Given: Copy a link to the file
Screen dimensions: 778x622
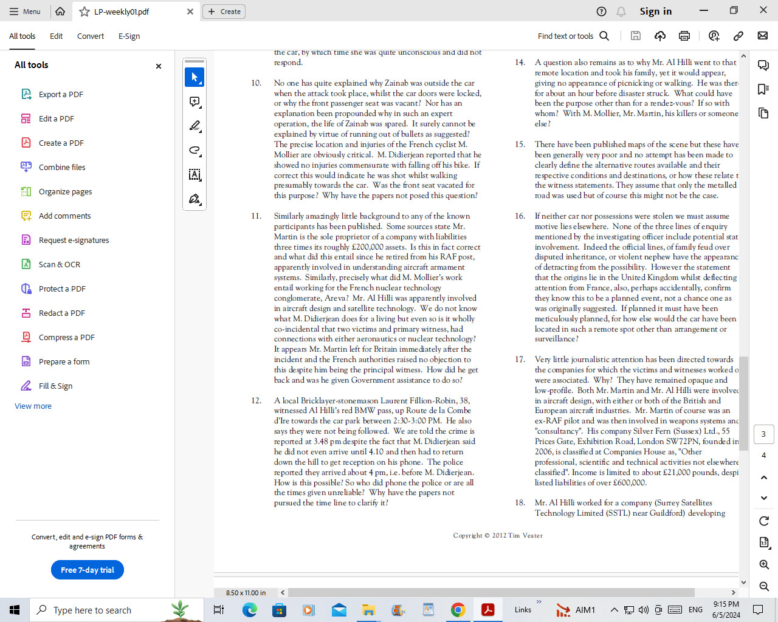Looking at the screenshot, I should pos(738,36).
